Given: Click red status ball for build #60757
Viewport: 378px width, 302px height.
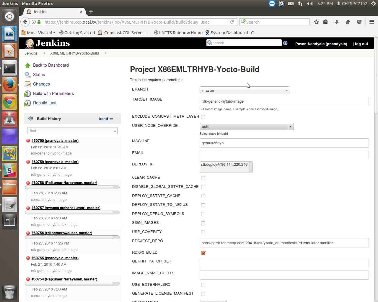Looking at the screenshot, I should coord(28,208).
